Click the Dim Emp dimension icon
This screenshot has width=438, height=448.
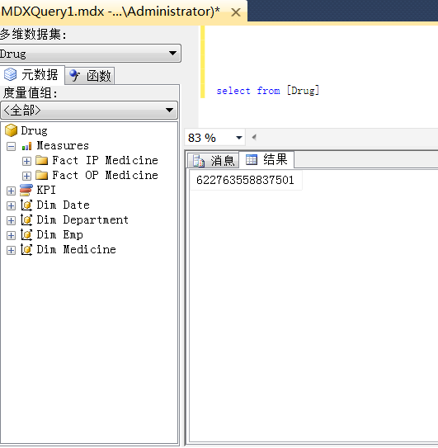pyautogui.click(x=26, y=235)
